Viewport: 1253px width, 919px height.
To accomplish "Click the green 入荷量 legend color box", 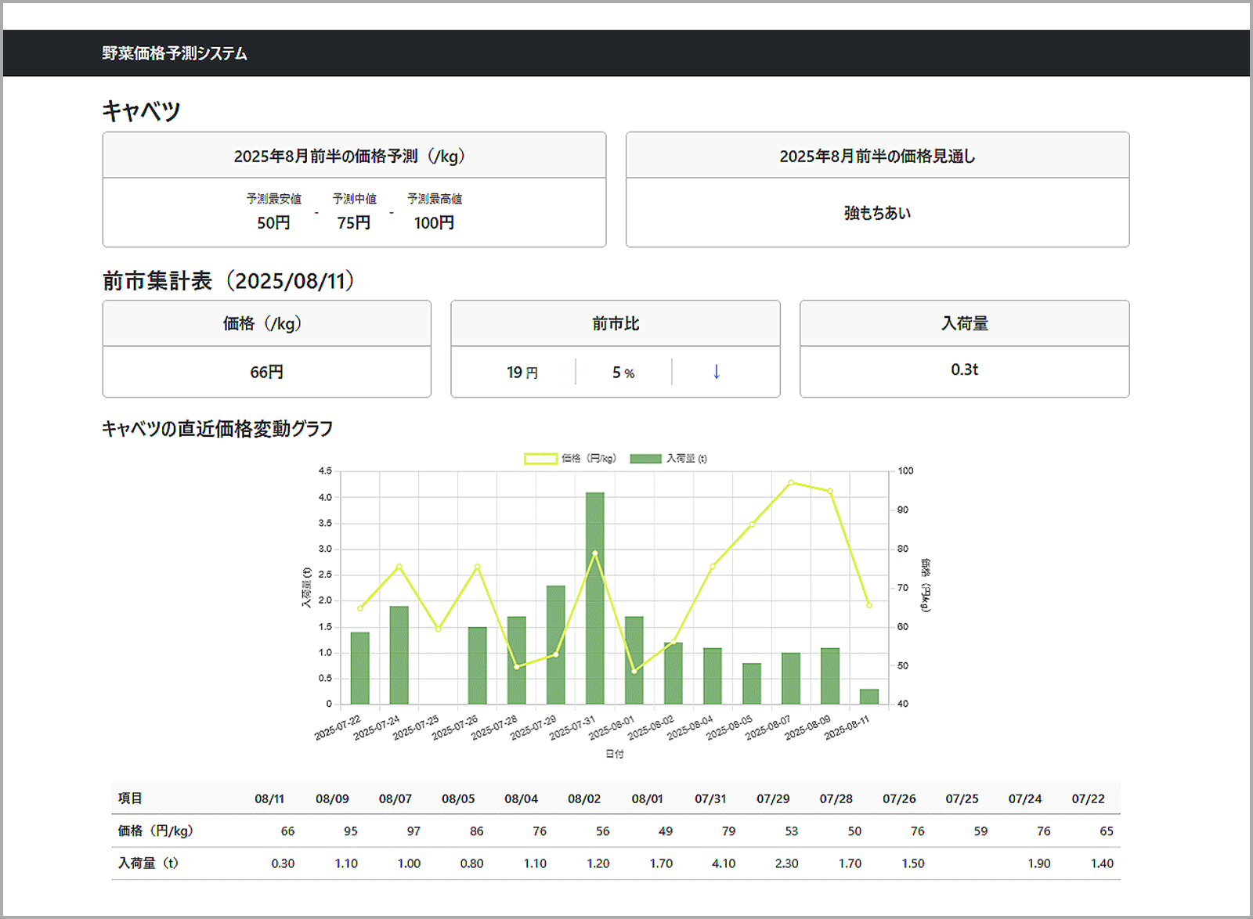I will tap(645, 459).
